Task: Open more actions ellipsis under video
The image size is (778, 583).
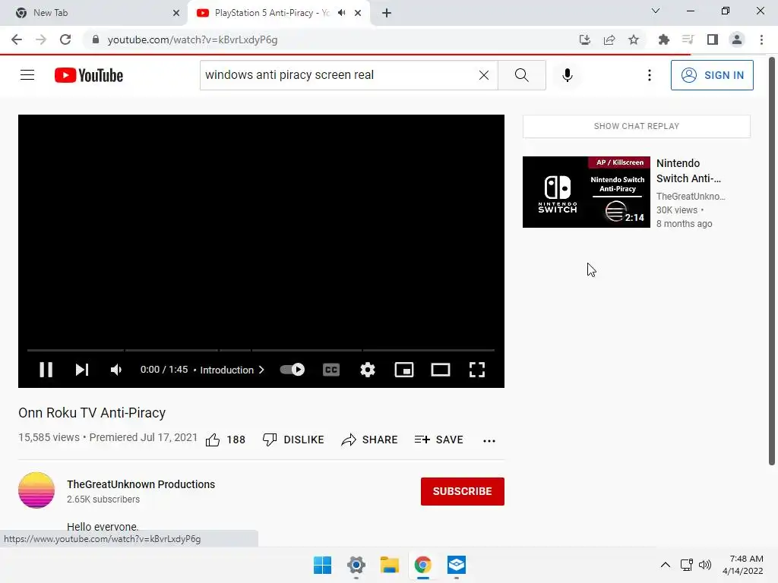Action: (489, 440)
